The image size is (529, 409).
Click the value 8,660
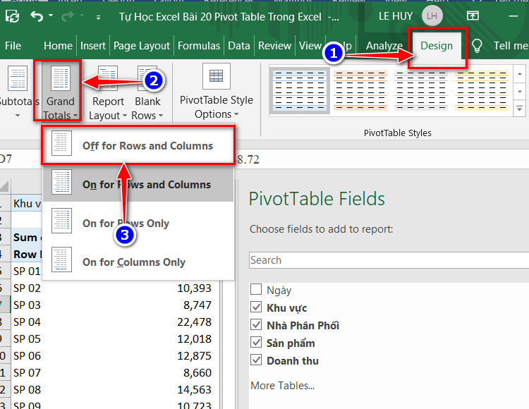(x=197, y=372)
